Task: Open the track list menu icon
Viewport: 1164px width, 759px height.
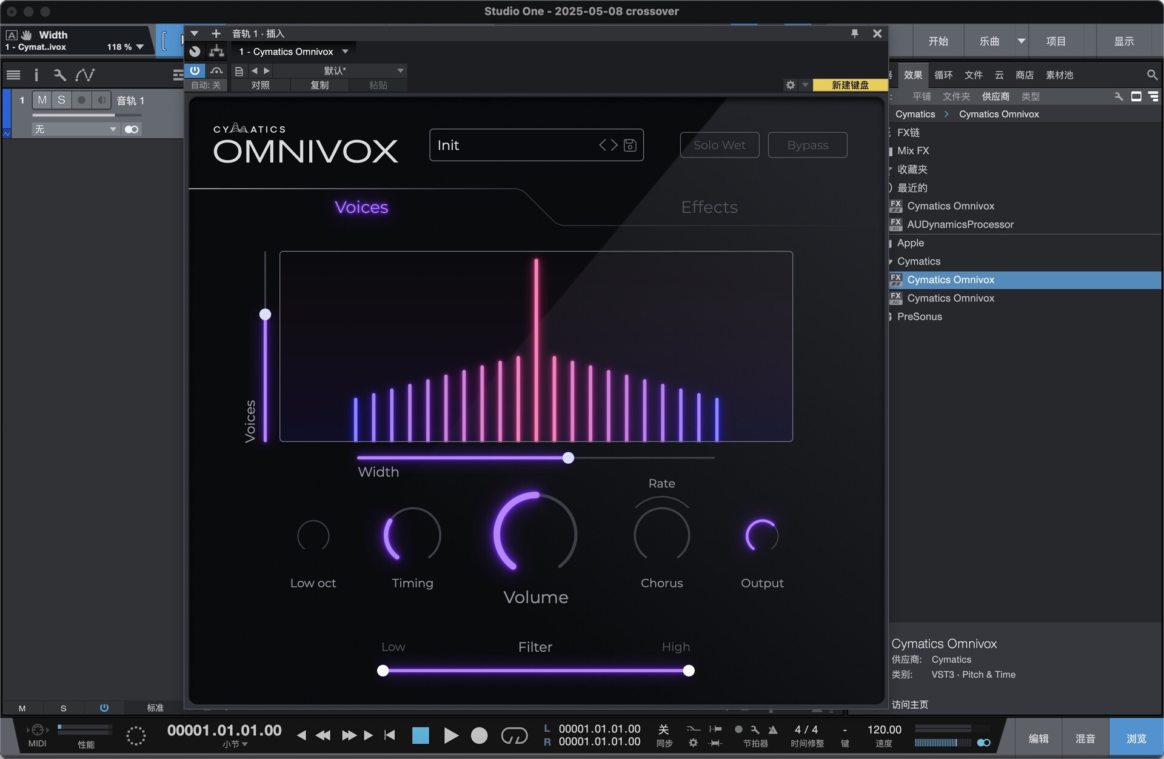Action: point(13,75)
